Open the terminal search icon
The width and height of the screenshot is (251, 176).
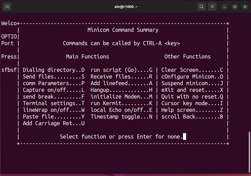(x=201, y=7)
